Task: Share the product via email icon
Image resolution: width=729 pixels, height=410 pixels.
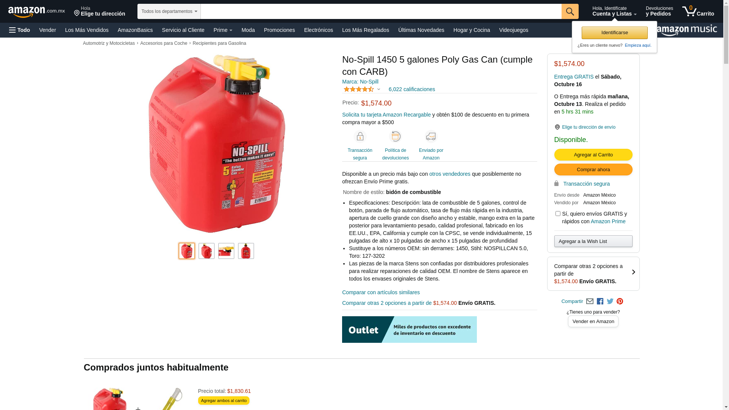Action: coord(590,301)
